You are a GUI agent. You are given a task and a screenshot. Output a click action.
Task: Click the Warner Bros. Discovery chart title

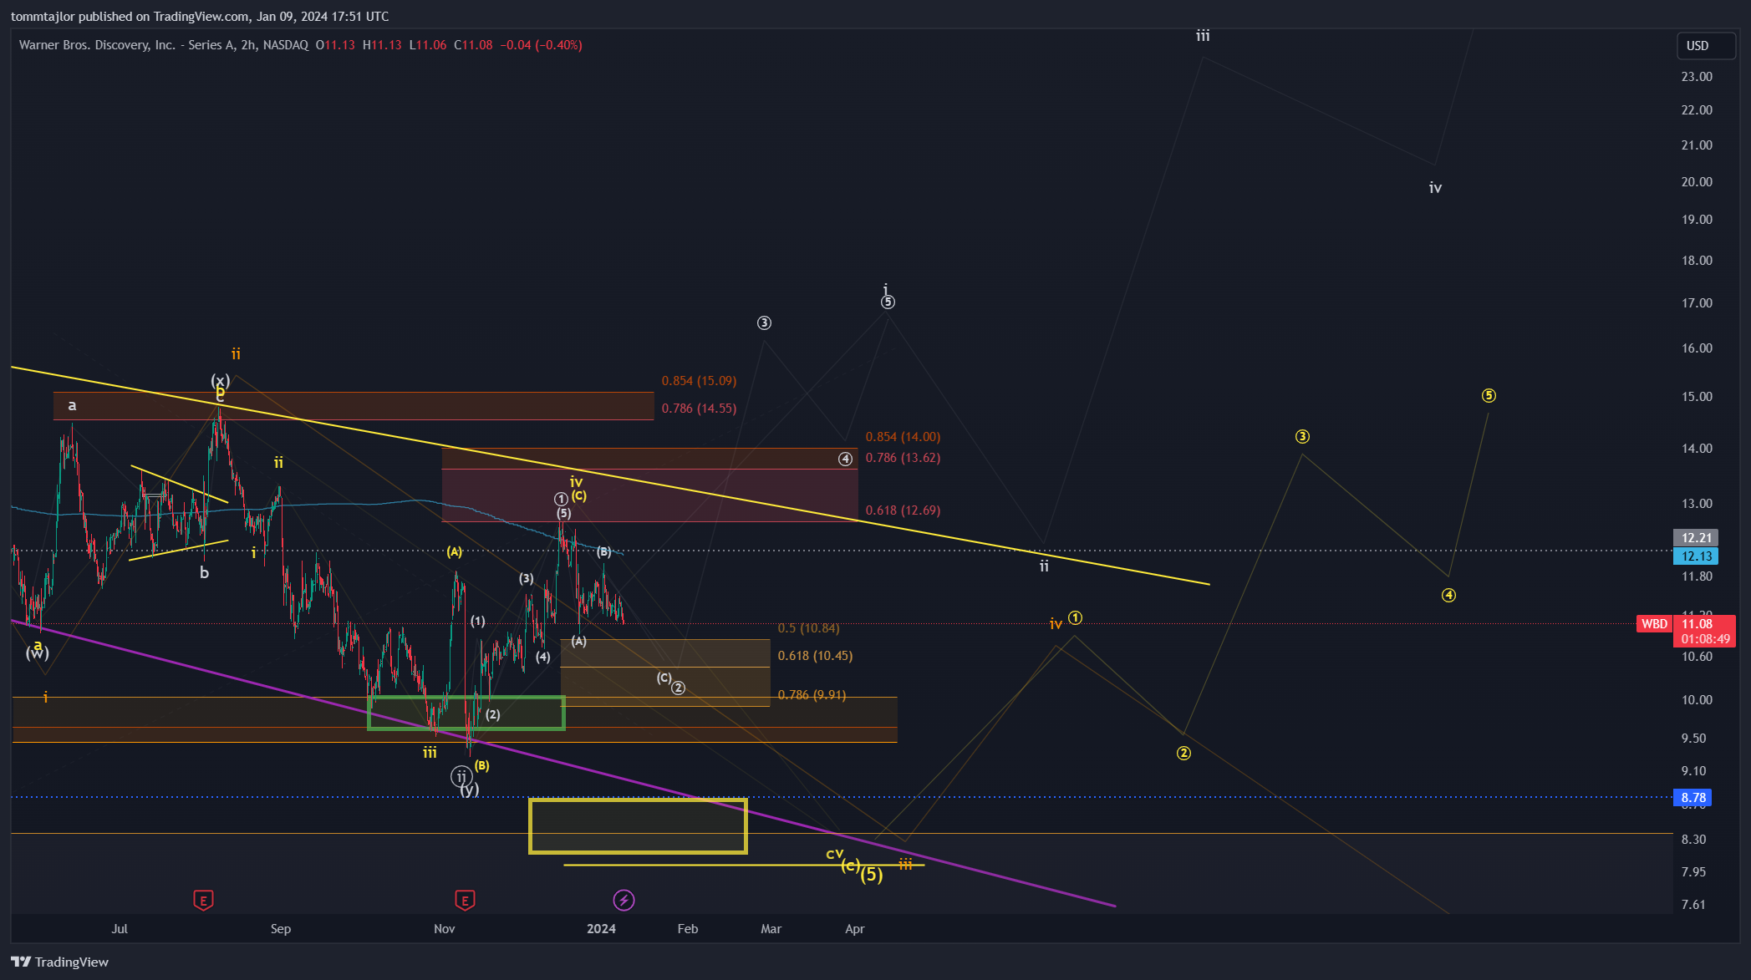(164, 45)
